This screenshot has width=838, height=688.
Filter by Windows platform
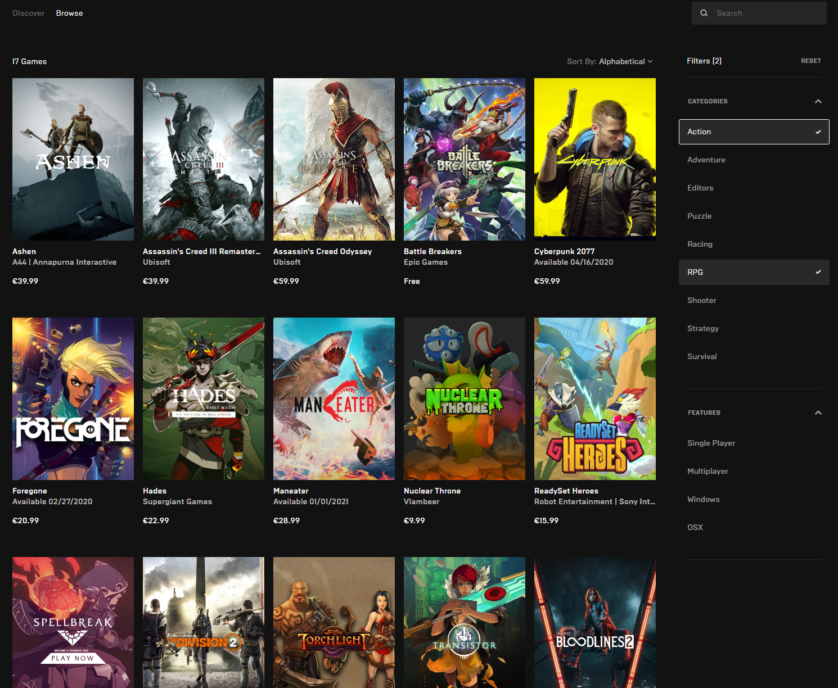click(x=754, y=499)
